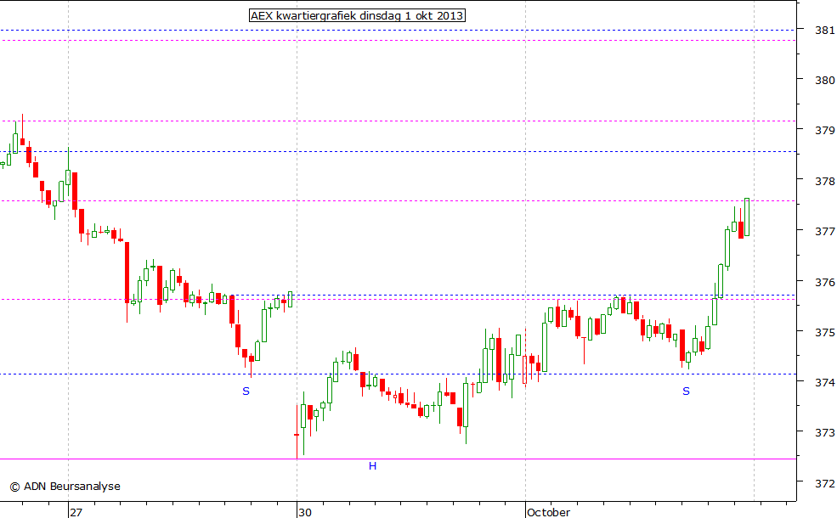Viewport: 837px width, 518px height.
Task: Click the date label "30" on time axis
Action: [x=305, y=512]
